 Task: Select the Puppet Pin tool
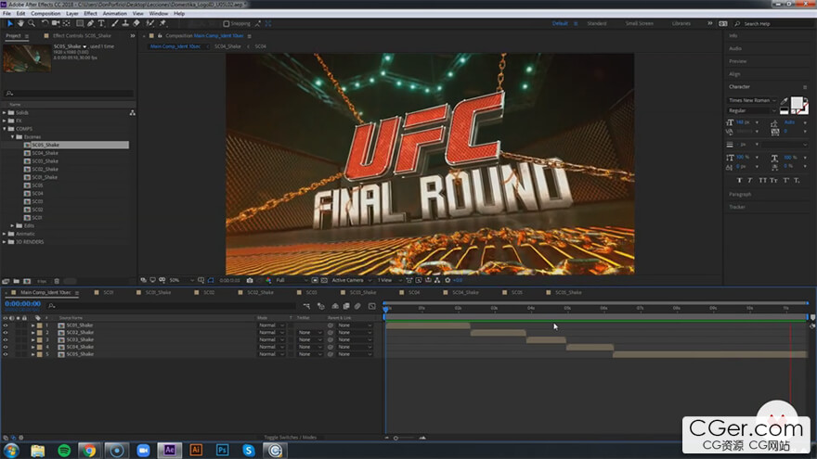click(x=162, y=23)
